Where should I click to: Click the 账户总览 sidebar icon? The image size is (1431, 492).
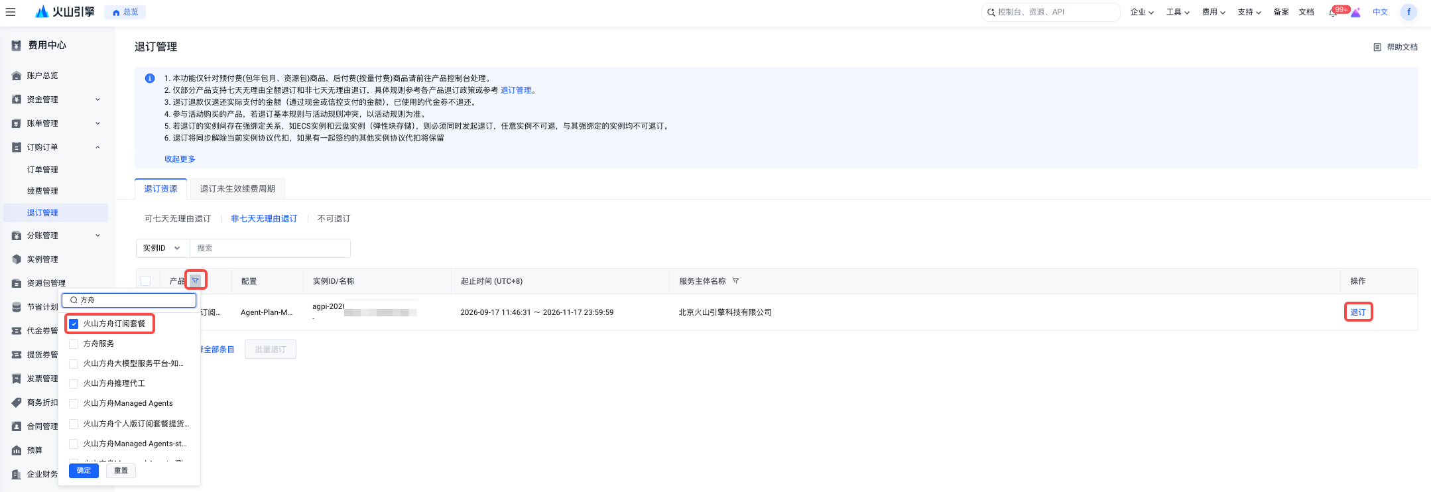[17, 76]
